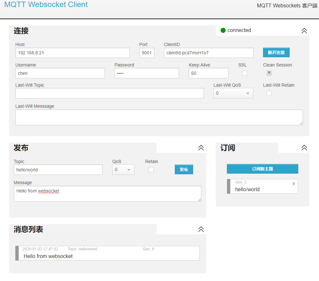Click the 断开连接 disconnect button
This screenshot has height=281, width=319.
276,52
